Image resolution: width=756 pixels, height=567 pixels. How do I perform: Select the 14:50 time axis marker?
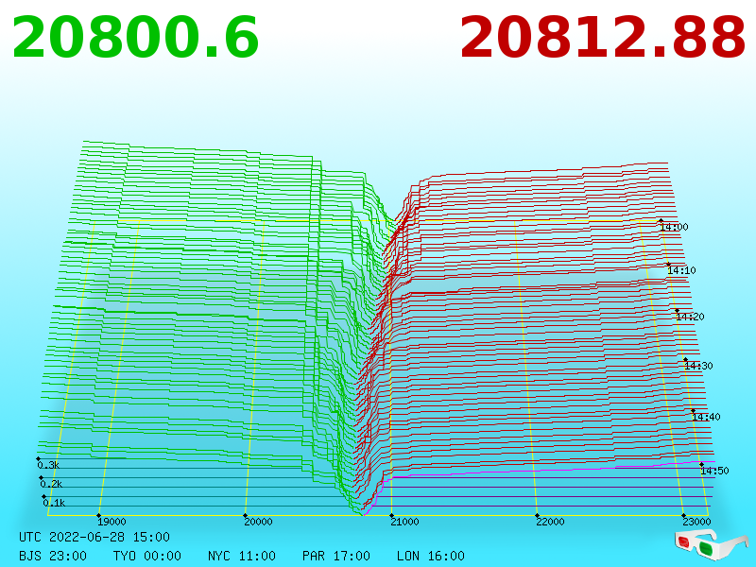pyautogui.click(x=714, y=470)
